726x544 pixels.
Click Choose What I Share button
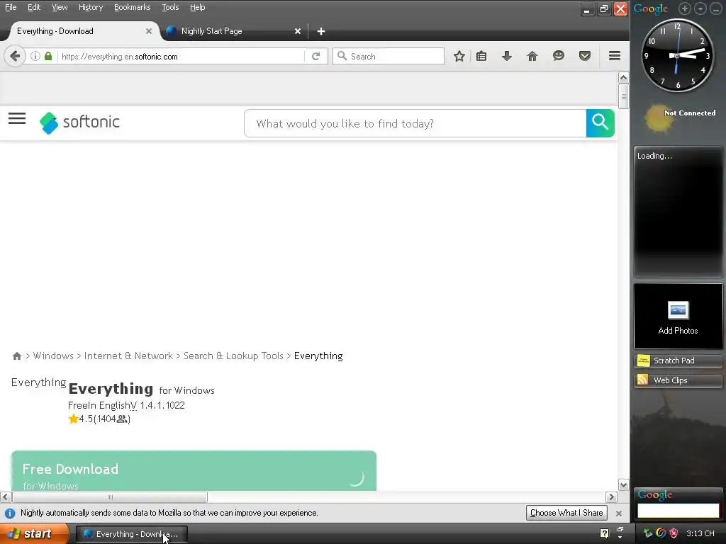tap(566, 513)
